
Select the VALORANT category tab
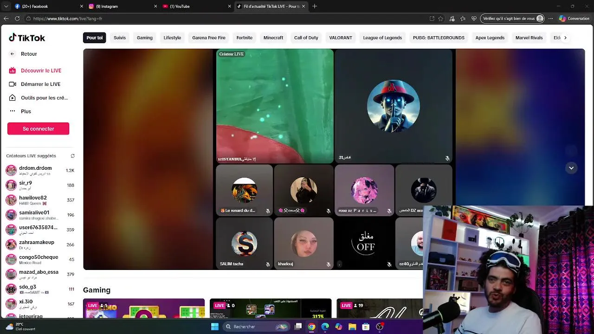point(341,38)
